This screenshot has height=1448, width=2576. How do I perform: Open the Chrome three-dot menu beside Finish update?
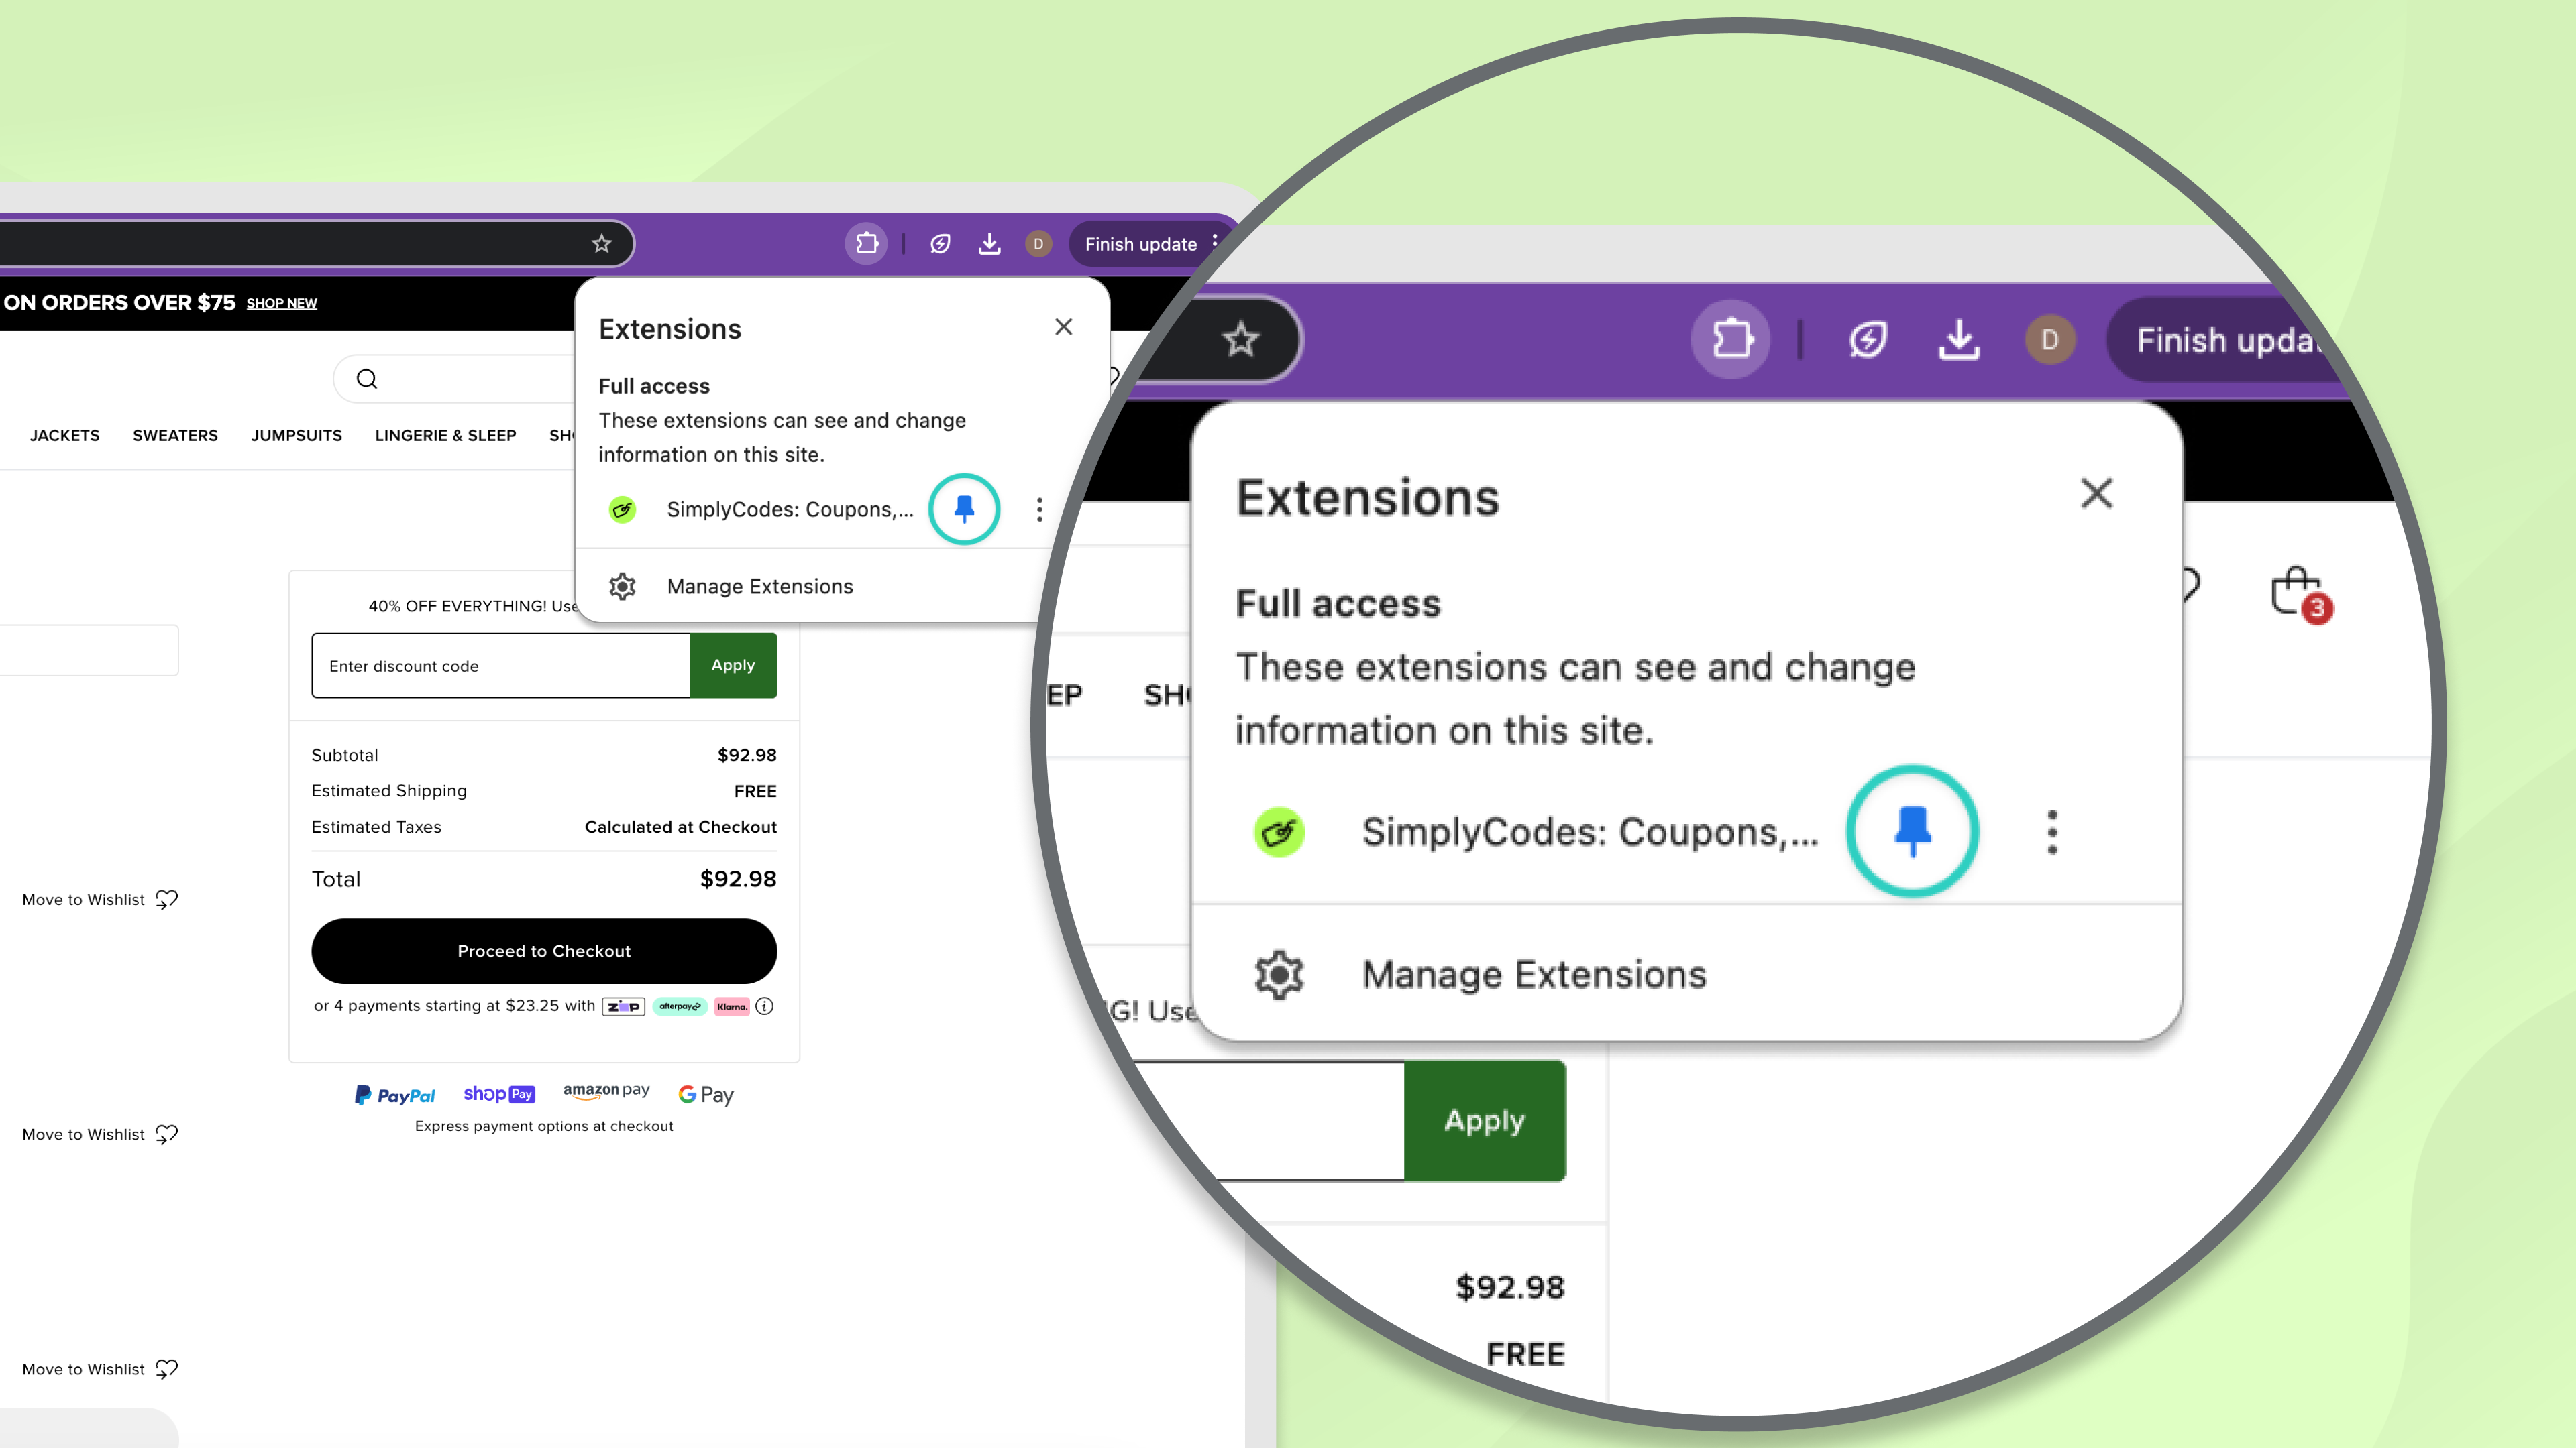(1215, 242)
